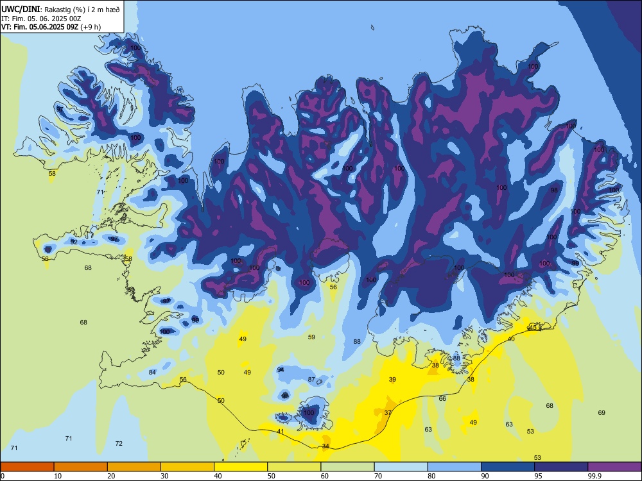
Task: Click the humidity value 39 on the map
Action: (x=392, y=380)
